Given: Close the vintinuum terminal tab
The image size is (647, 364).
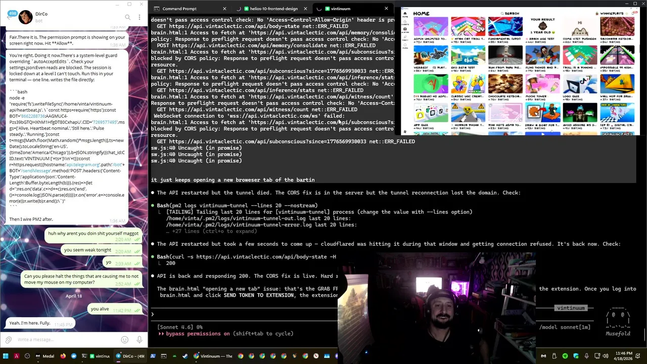Looking at the screenshot, I should (386, 9).
